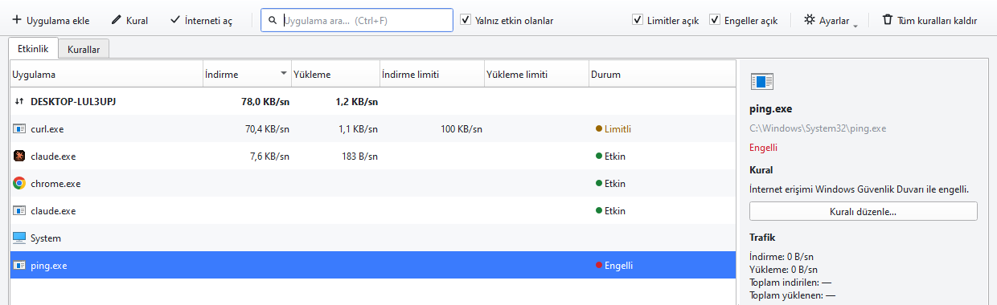Click the sort arrow on İndirme column

[x=284, y=74]
